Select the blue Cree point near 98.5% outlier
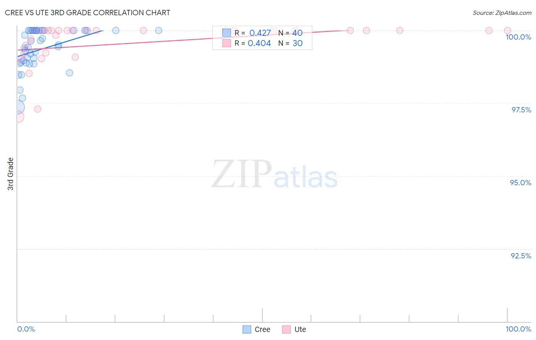The image size is (536, 340). pyautogui.click(x=69, y=73)
